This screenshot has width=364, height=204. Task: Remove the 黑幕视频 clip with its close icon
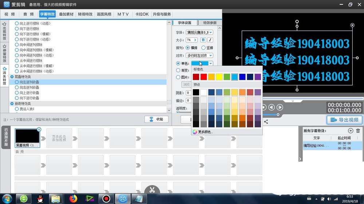[x=39, y=130]
